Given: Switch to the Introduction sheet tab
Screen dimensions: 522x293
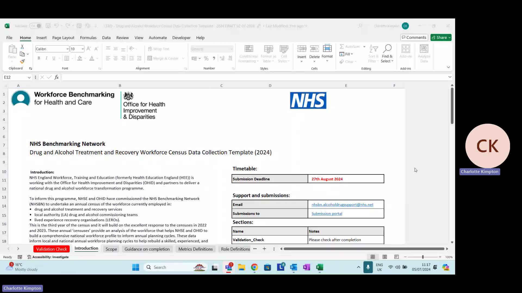Looking at the screenshot, I should point(86,249).
